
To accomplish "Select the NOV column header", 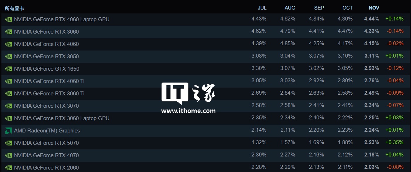I will coord(374,8).
